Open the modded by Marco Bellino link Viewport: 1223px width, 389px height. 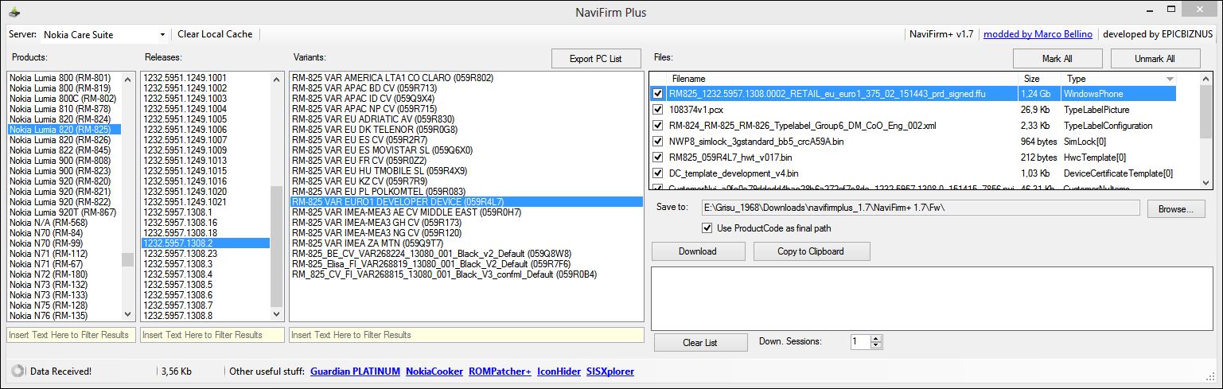[1038, 34]
